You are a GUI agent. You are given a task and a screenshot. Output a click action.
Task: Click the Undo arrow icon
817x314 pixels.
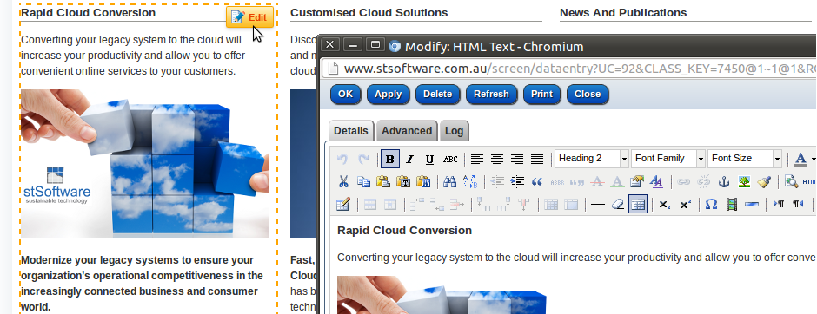[342, 159]
